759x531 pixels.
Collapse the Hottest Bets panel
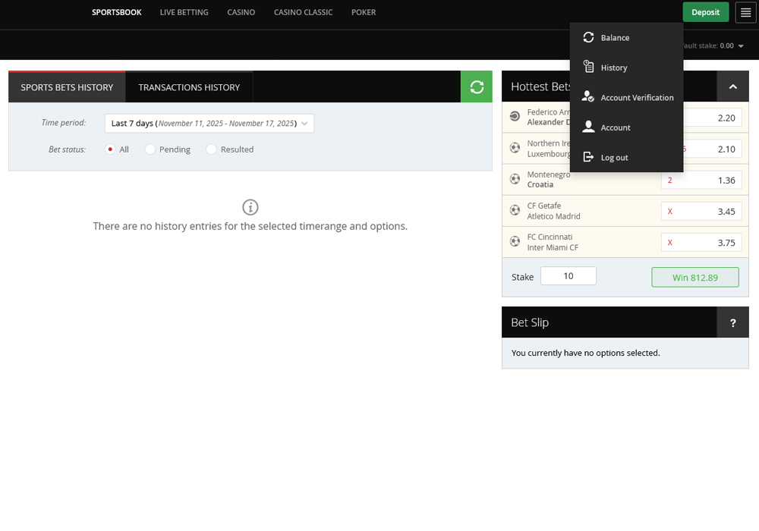pos(732,87)
